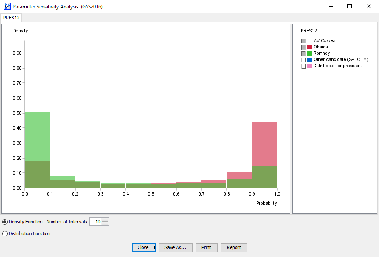Decrease Number of Intervals with the down arrow
379x257 pixels.
105,223
